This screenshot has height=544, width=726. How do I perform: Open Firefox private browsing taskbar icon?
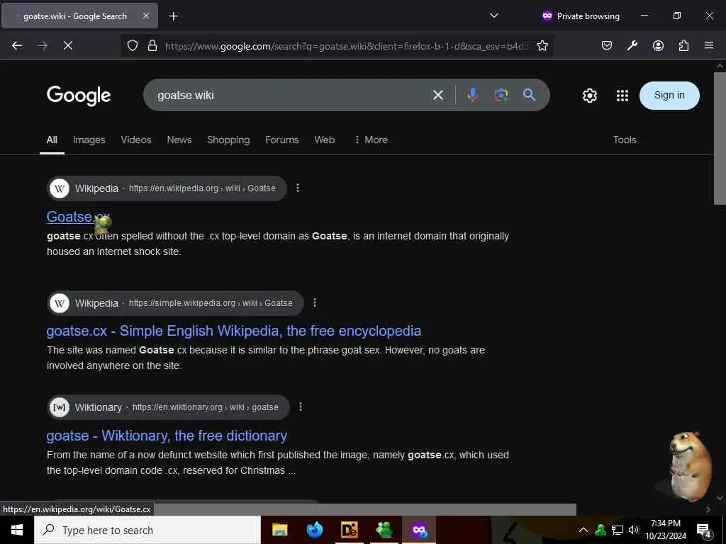click(420, 530)
